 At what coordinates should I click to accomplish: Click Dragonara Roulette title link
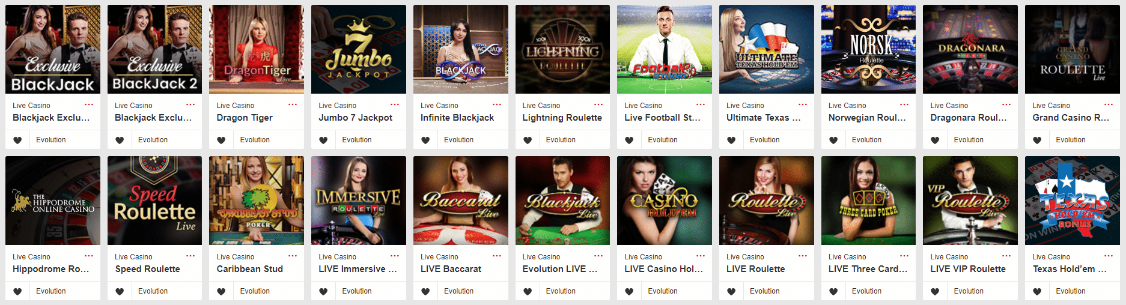(969, 118)
